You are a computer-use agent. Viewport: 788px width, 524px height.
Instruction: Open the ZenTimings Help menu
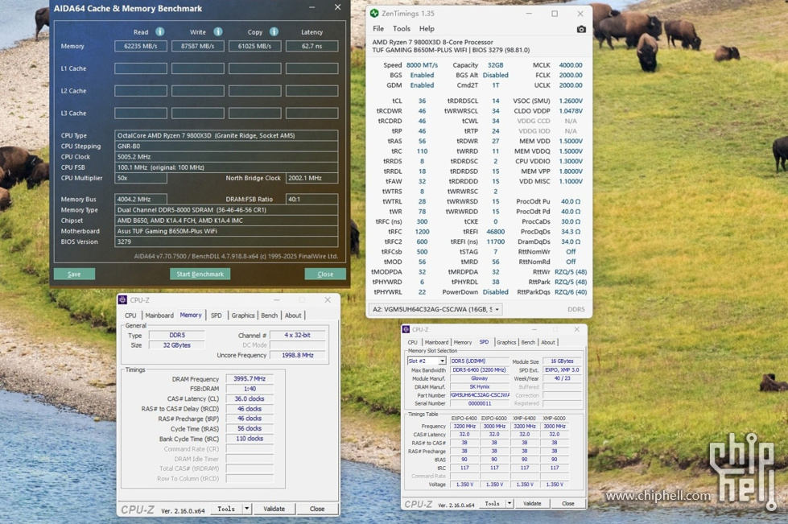(427, 29)
